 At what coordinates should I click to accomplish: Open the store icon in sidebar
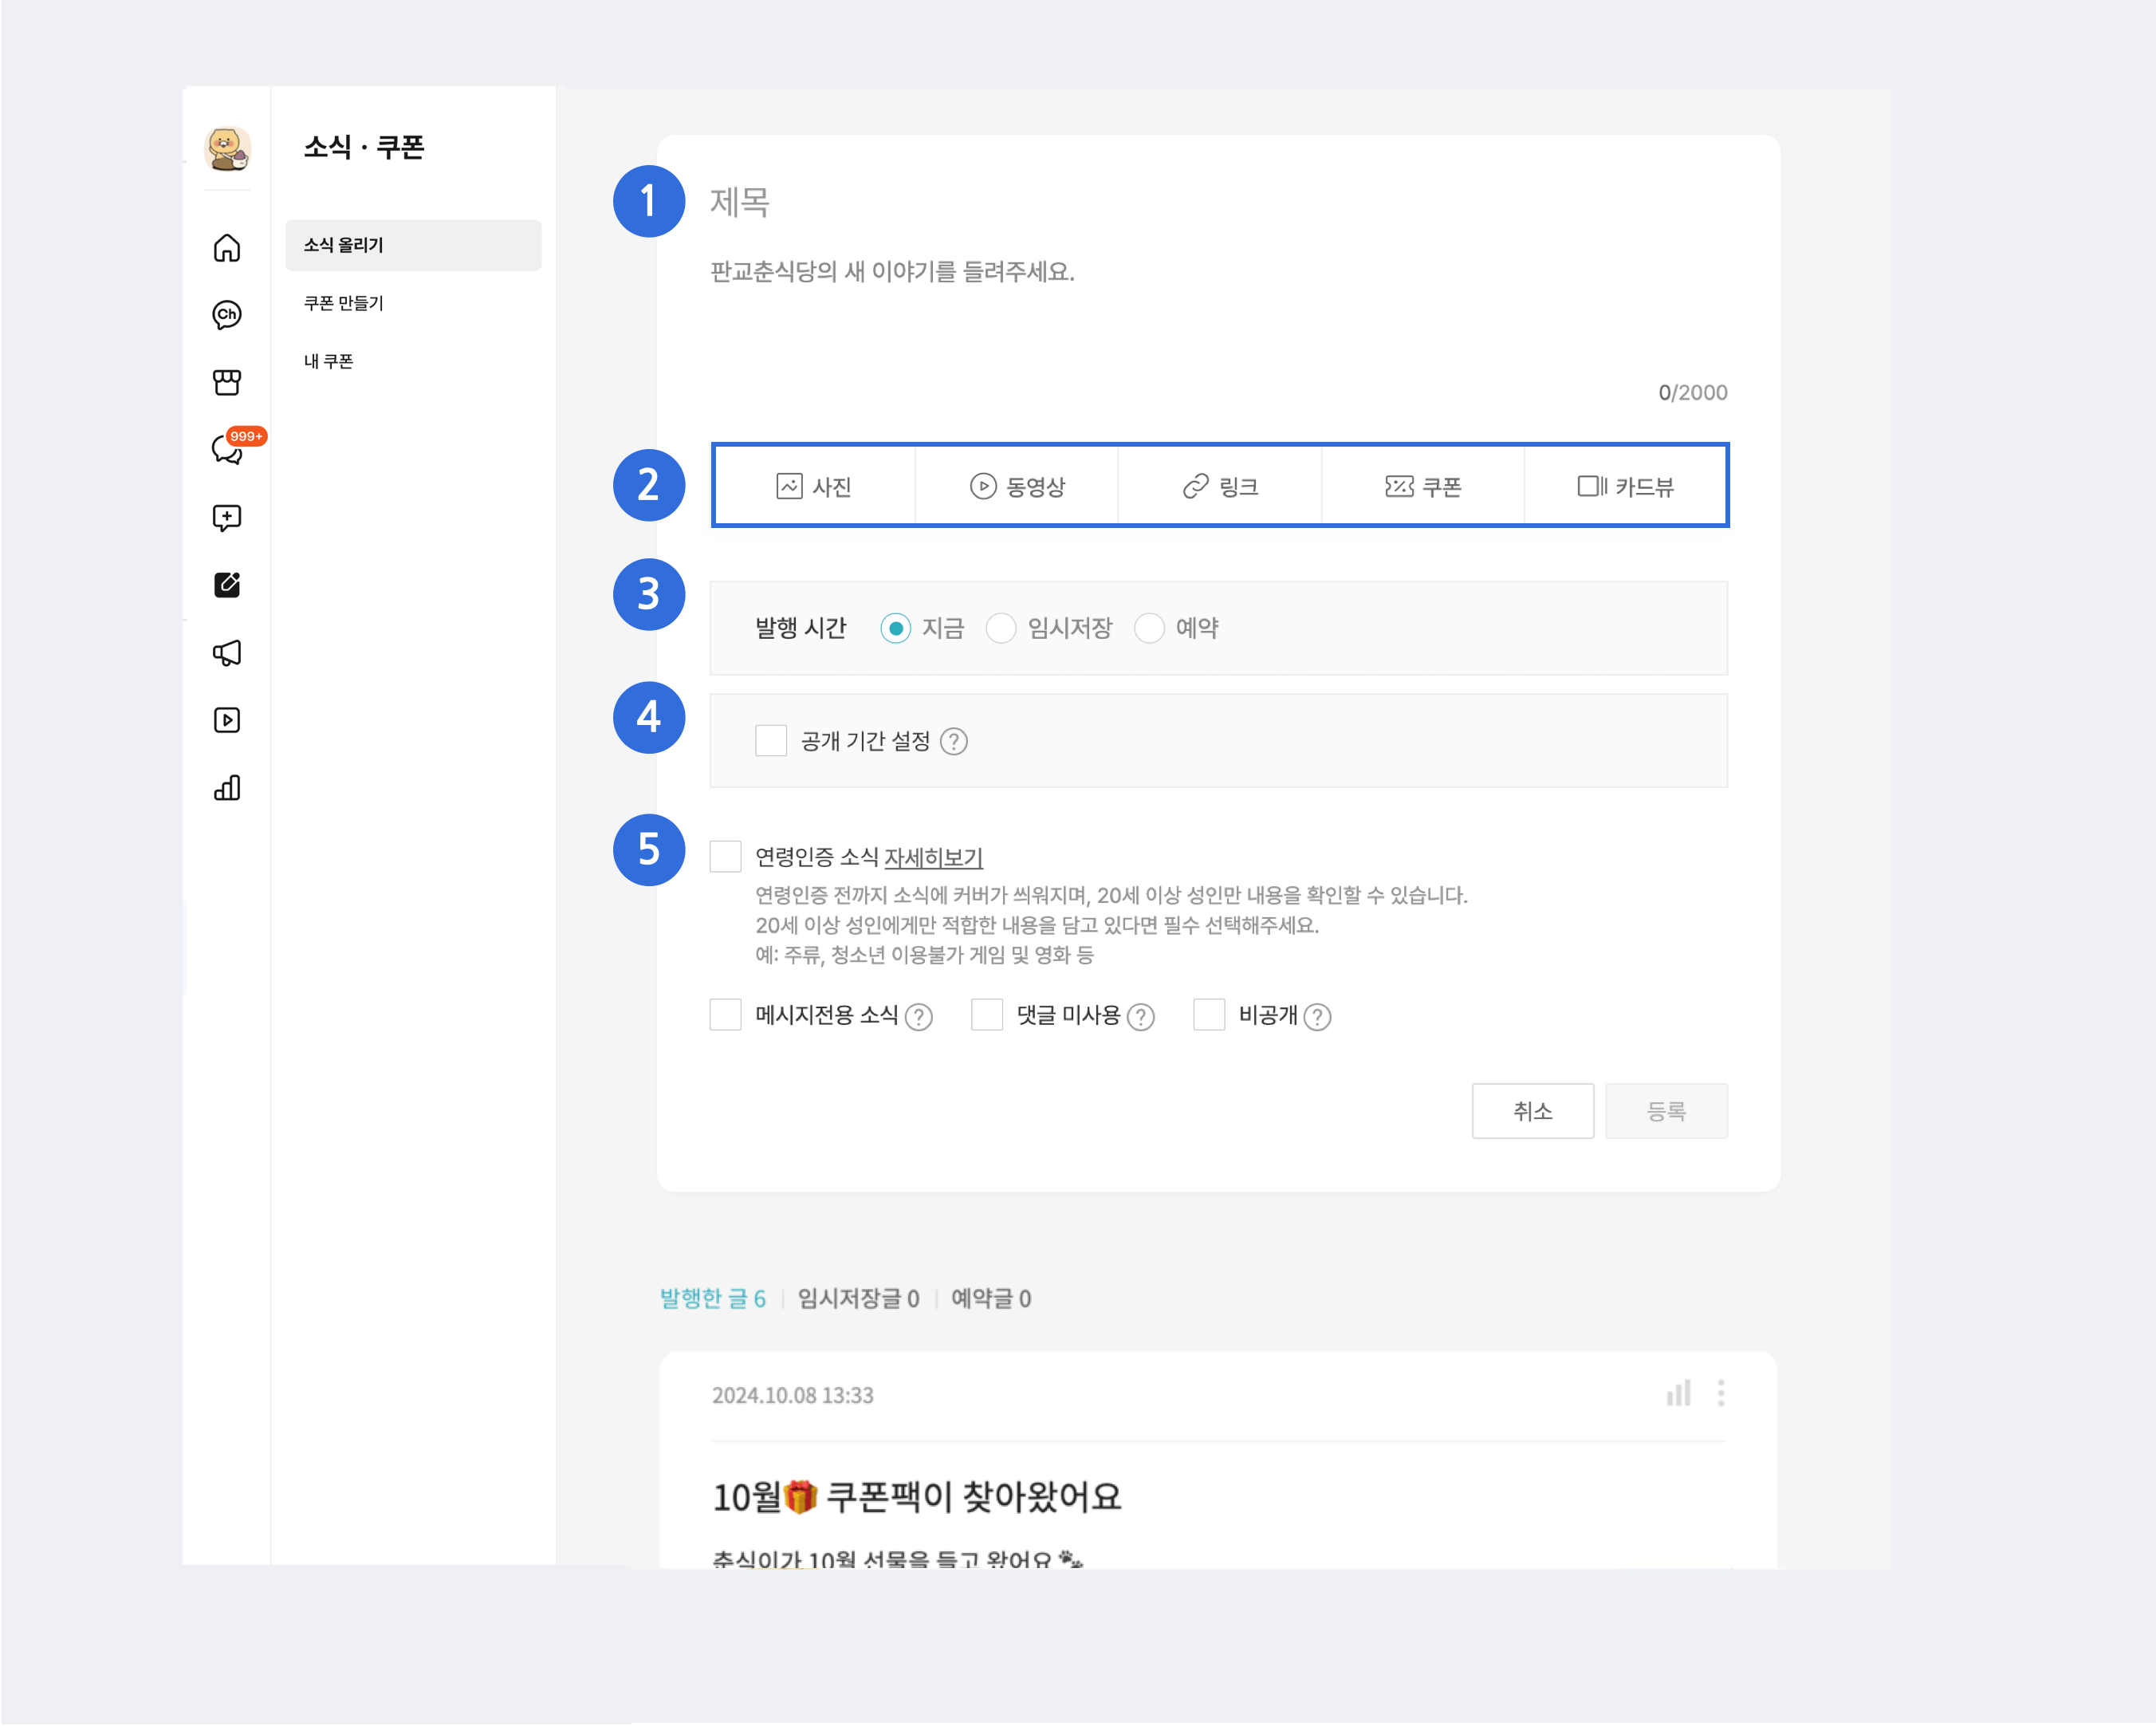(227, 382)
